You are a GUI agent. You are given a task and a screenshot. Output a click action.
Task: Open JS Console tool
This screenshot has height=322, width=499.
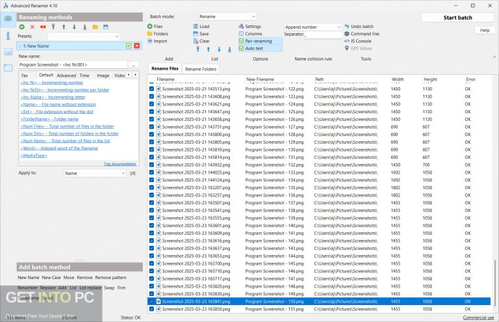pyautogui.click(x=358, y=41)
